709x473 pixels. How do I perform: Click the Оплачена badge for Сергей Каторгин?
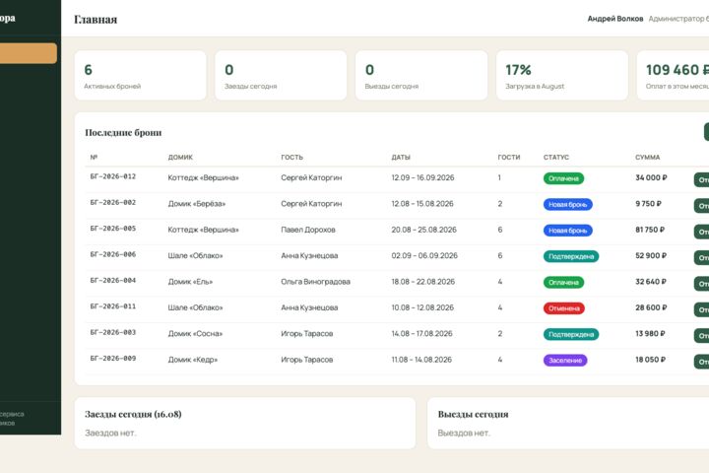563,178
